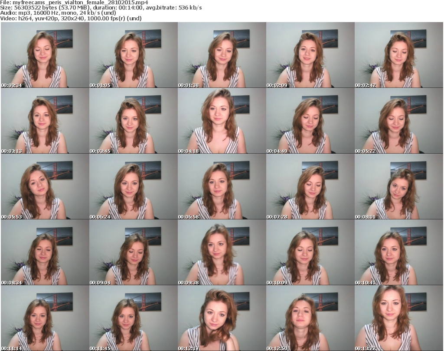444x351 pixels.
Task: Pick the frame stamped 00:06:58
Action: tap(222, 187)
